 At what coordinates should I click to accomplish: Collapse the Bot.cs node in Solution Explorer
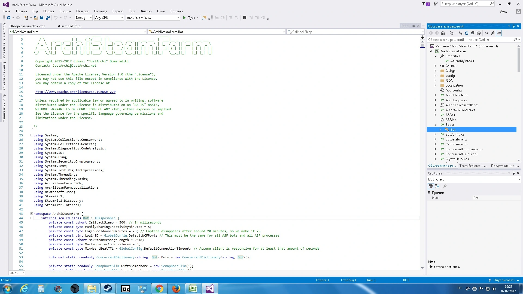coord(435,125)
